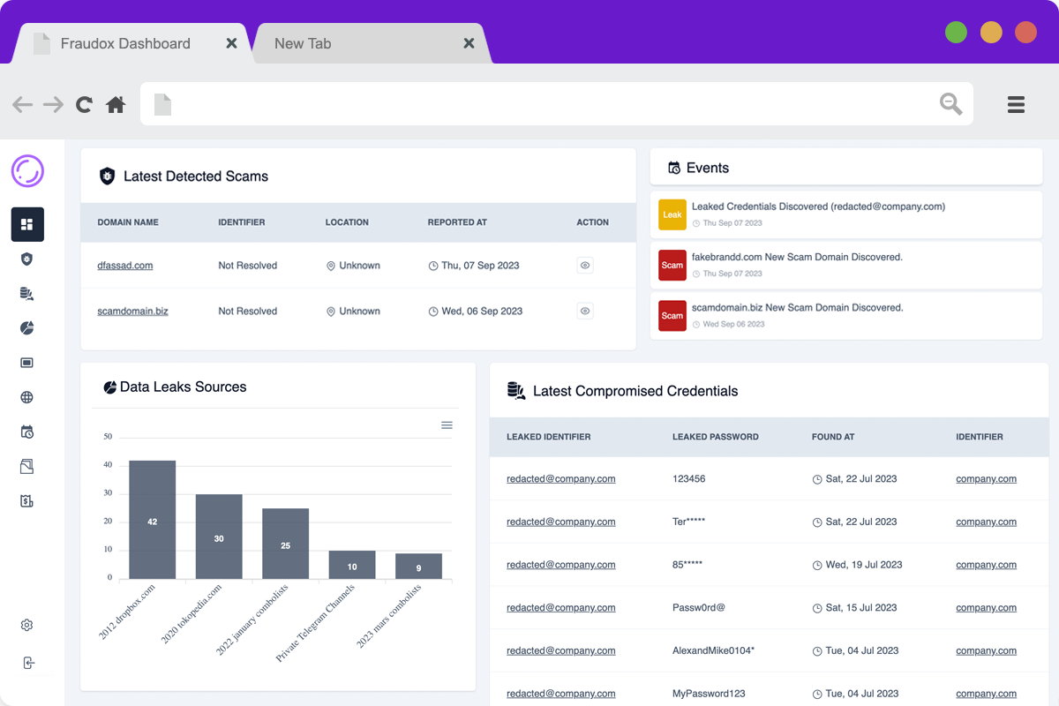This screenshot has height=706, width=1059.
Task: Click eye icon for scamdomain.biz row
Action: click(584, 311)
